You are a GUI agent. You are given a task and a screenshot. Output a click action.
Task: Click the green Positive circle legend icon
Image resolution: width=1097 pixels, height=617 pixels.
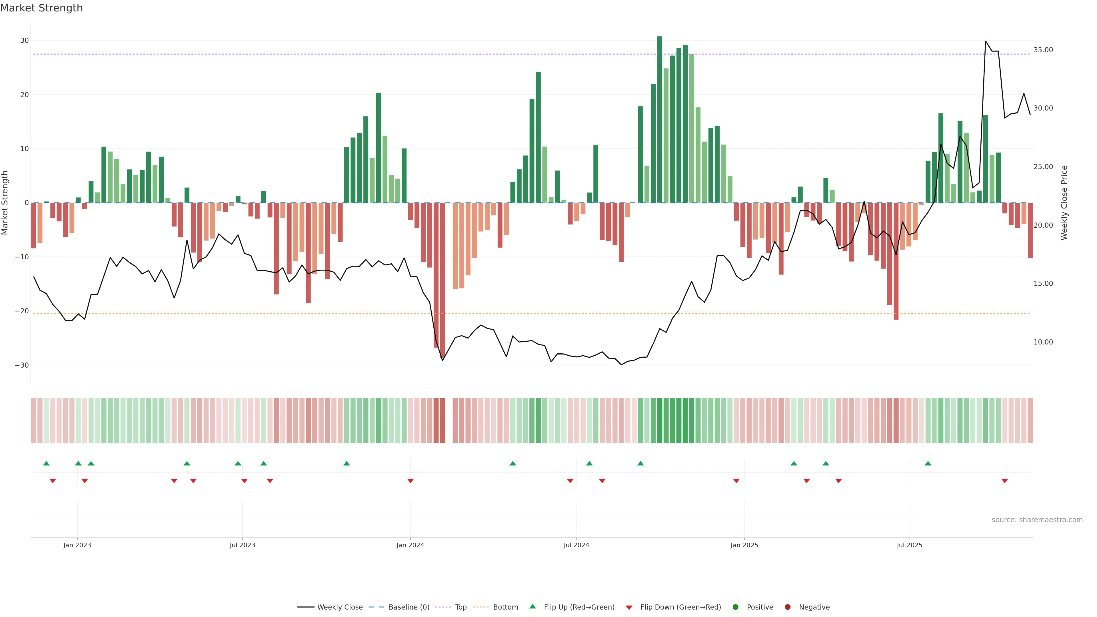(x=735, y=607)
